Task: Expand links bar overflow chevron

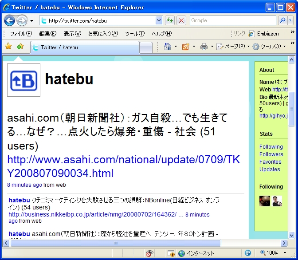Action: [293, 32]
